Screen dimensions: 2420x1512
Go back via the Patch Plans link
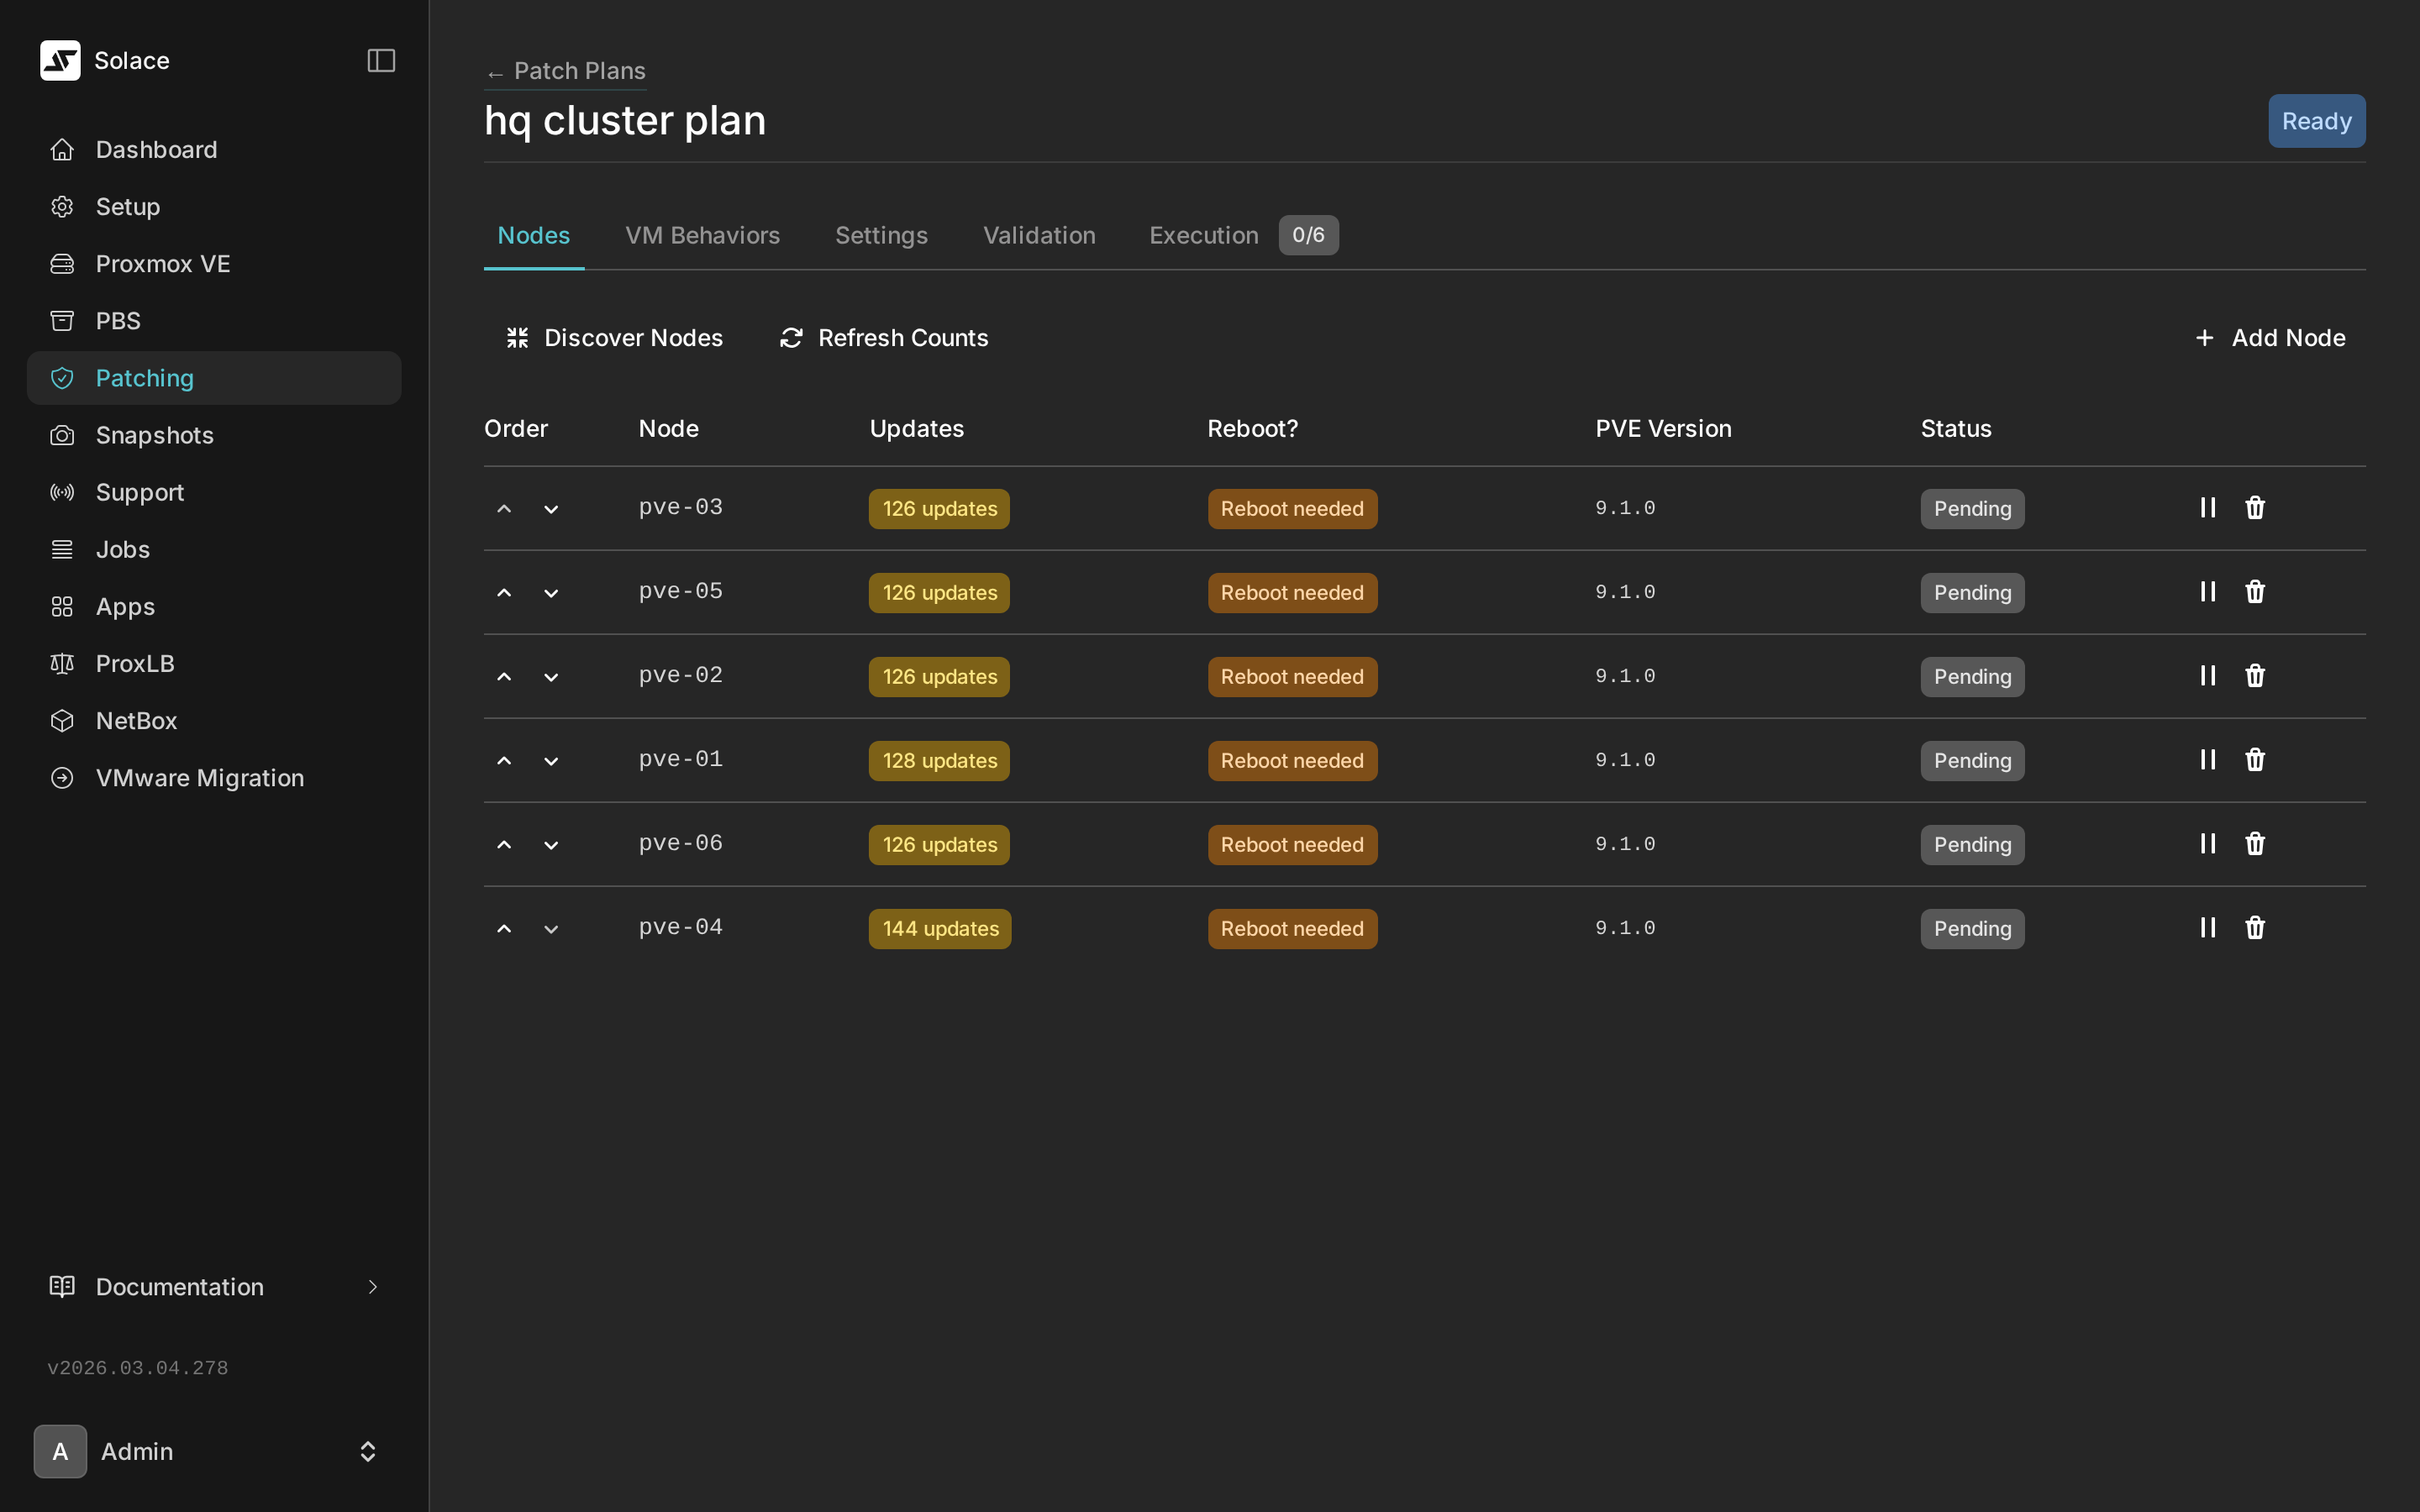[566, 70]
